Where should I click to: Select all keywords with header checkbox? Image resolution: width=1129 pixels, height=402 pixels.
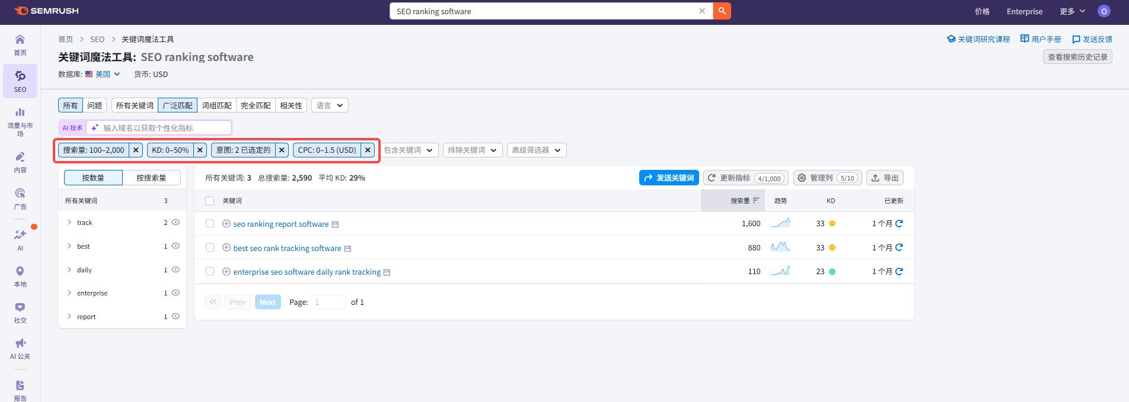[209, 201]
